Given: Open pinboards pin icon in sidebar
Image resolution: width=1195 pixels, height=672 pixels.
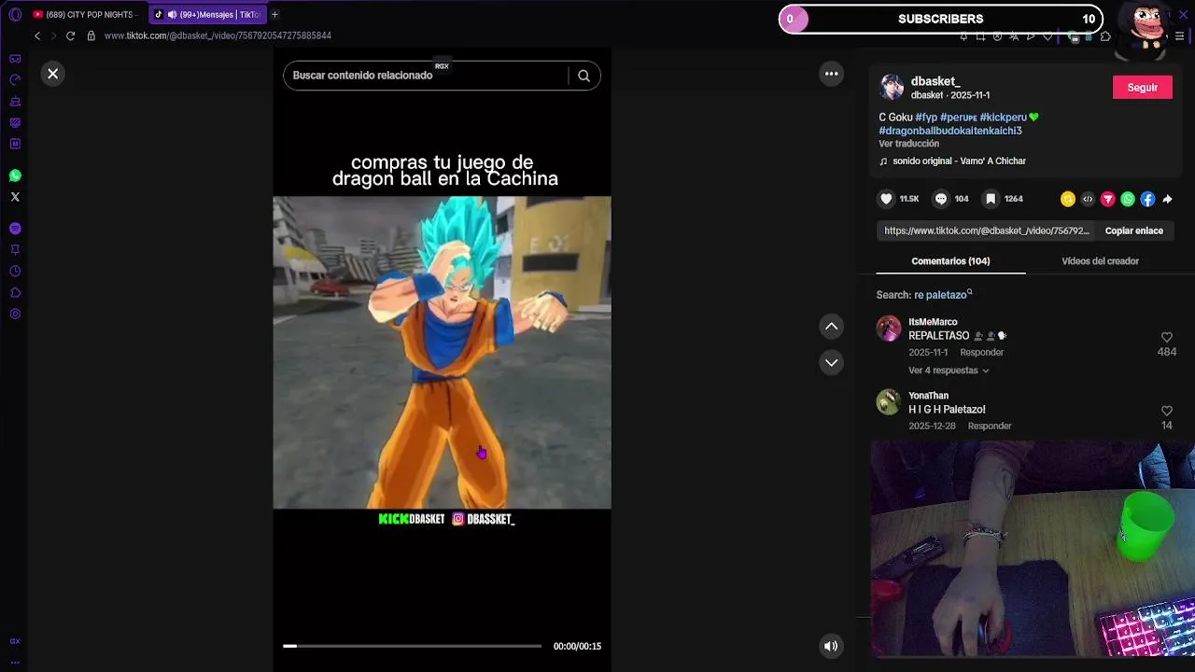Looking at the screenshot, I should click(x=15, y=250).
